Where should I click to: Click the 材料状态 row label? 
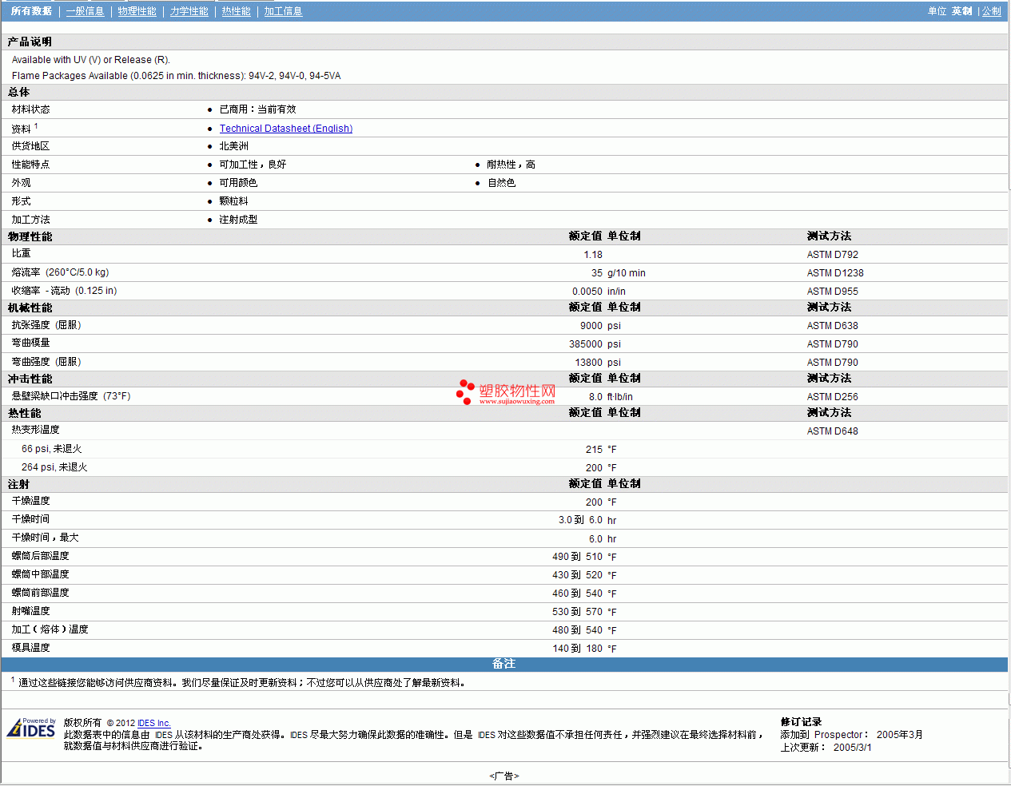pos(30,109)
